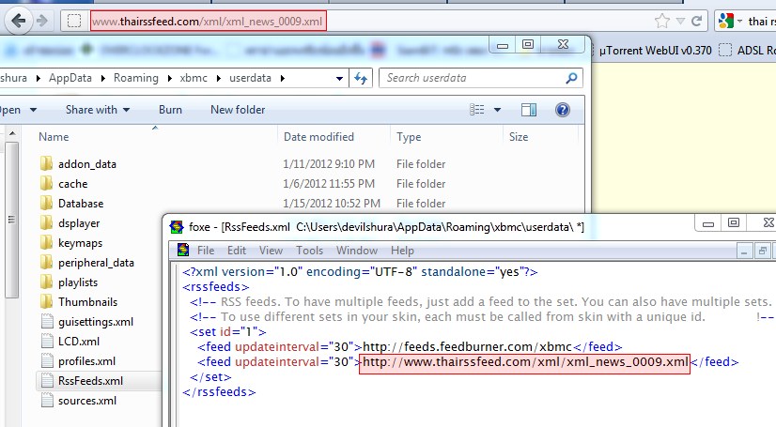Click the site identity icon in the address bar
776x427 pixels.
(74, 22)
